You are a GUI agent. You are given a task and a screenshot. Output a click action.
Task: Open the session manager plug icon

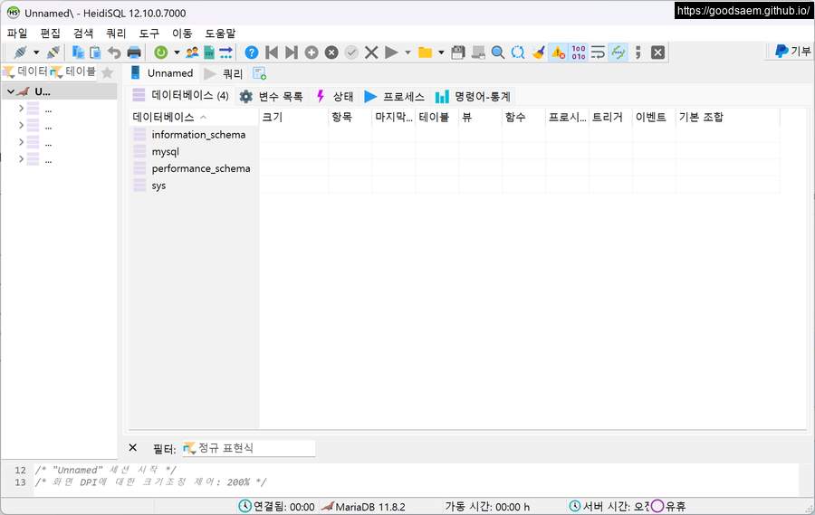(20, 52)
